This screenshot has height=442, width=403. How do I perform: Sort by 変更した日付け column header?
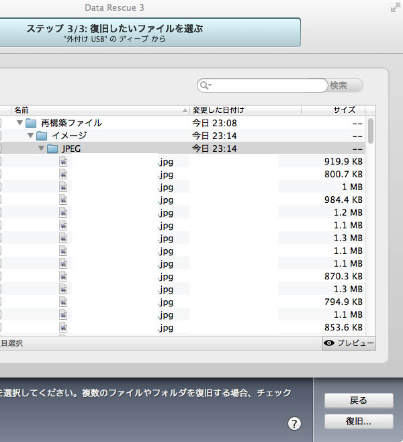pos(245,109)
